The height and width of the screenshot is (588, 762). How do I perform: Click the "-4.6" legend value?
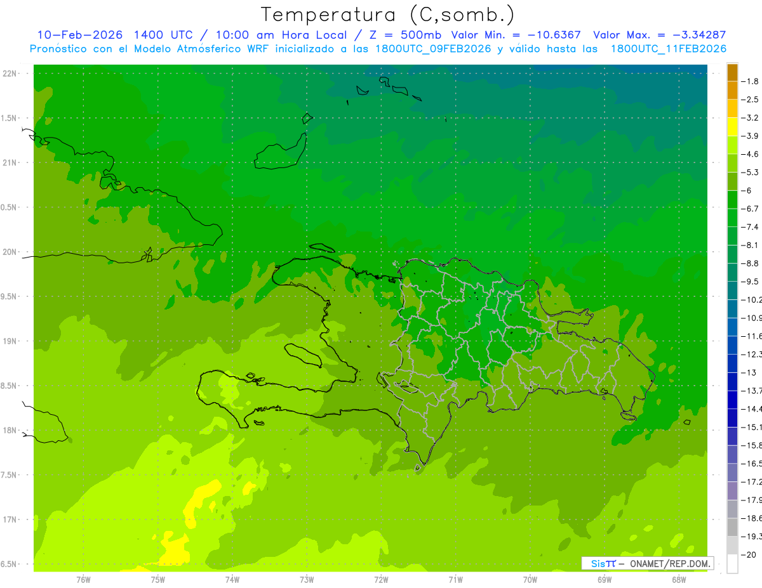click(749, 154)
